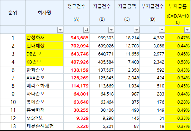Open the 청구건수 sorted filter dropdown
Screen dimensions: 191x131
tap(86, 30)
